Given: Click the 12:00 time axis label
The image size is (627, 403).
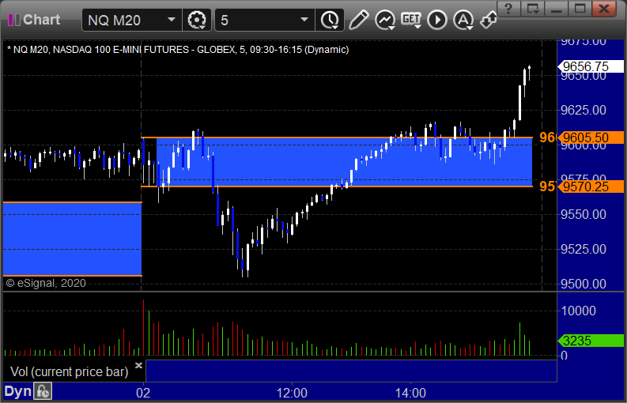Looking at the screenshot, I should point(292,393).
